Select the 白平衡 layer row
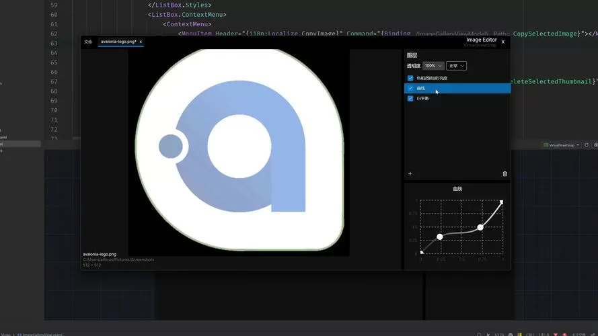598x336 pixels. pyautogui.click(x=457, y=98)
